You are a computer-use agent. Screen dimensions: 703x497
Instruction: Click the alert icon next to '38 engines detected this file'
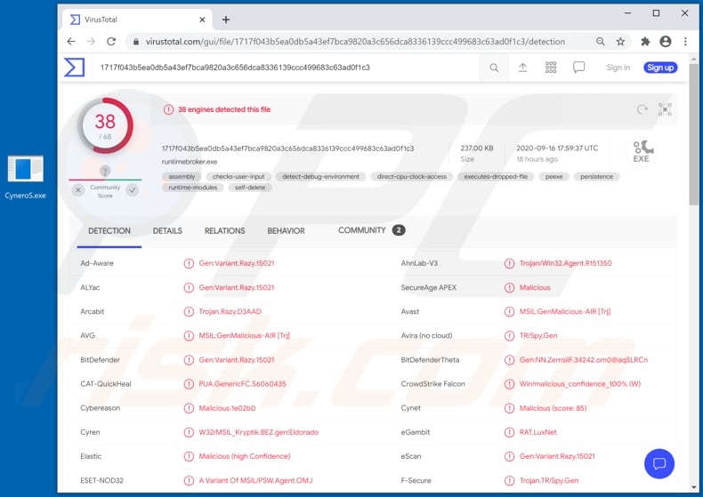[168, 109]
